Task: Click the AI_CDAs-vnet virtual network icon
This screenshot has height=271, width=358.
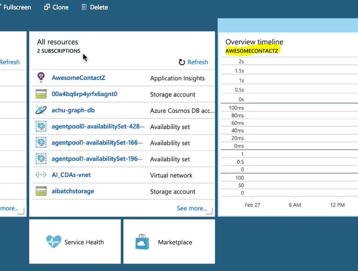Action: 41,175
